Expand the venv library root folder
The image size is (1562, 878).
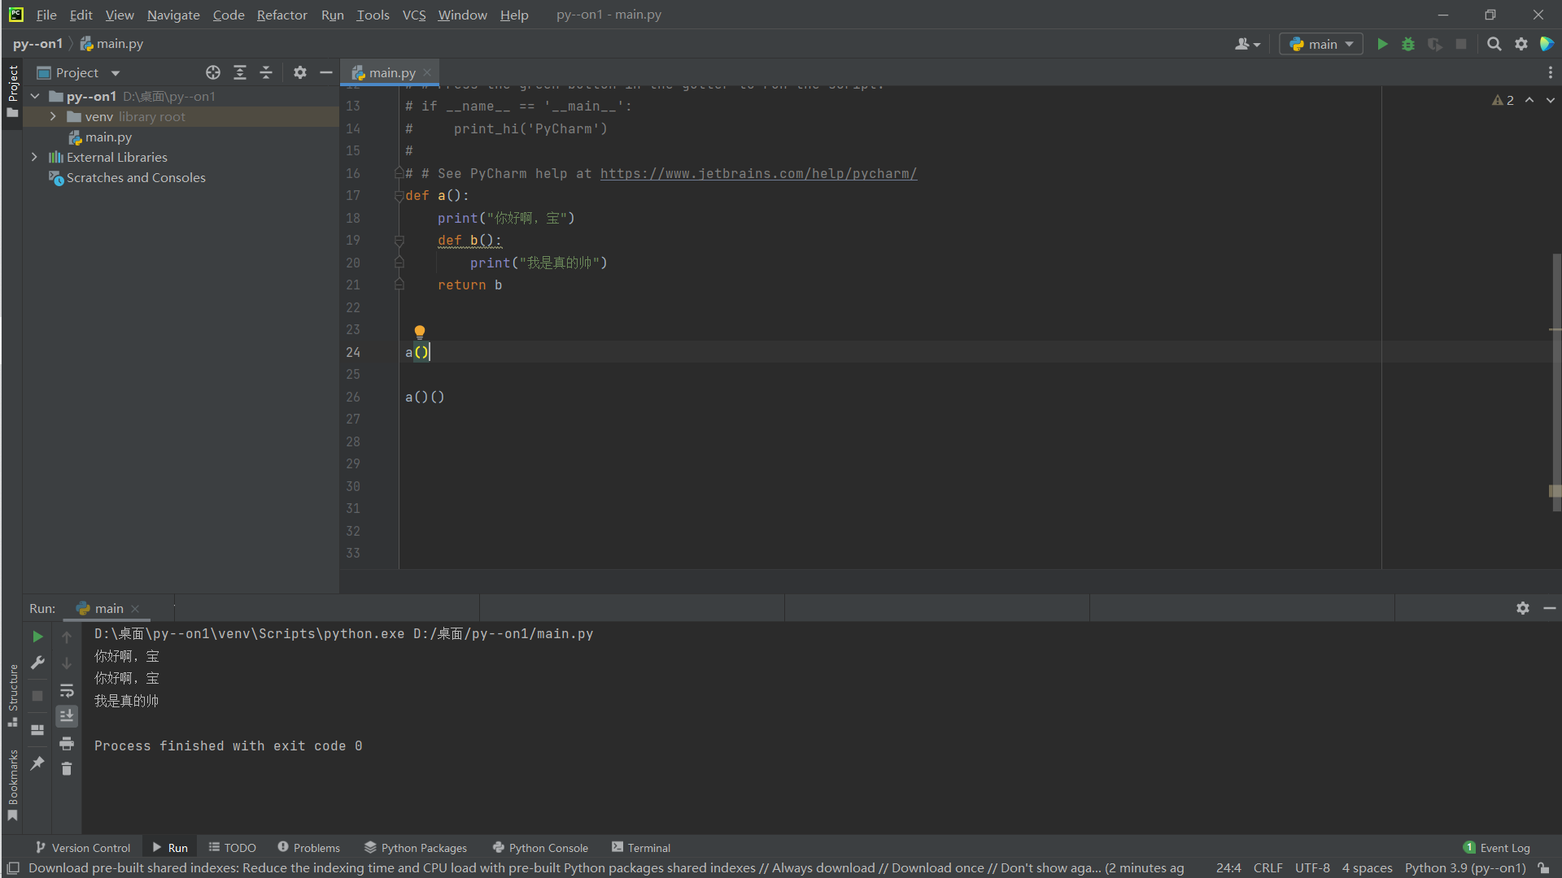click(x=53, y=116)
